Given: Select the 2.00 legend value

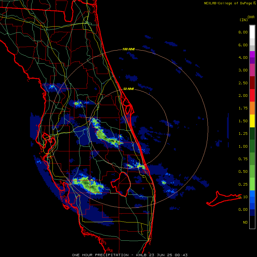Looking at the screenshot, I should [243, 96].
